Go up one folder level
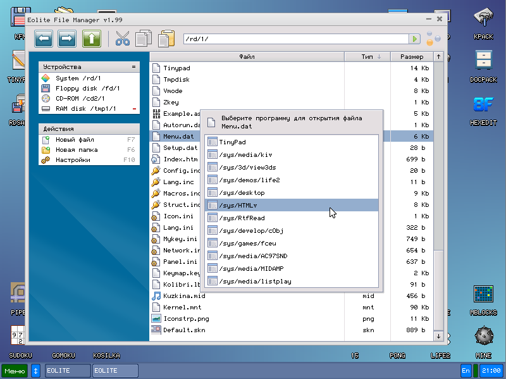 [x=92, y=39]
